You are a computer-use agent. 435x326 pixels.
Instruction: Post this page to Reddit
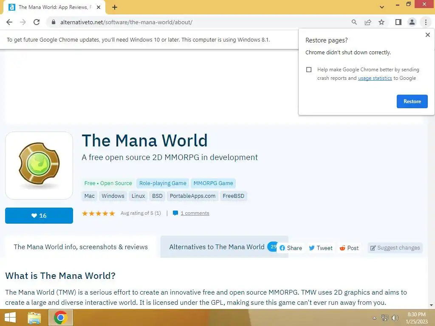[349, 248]
